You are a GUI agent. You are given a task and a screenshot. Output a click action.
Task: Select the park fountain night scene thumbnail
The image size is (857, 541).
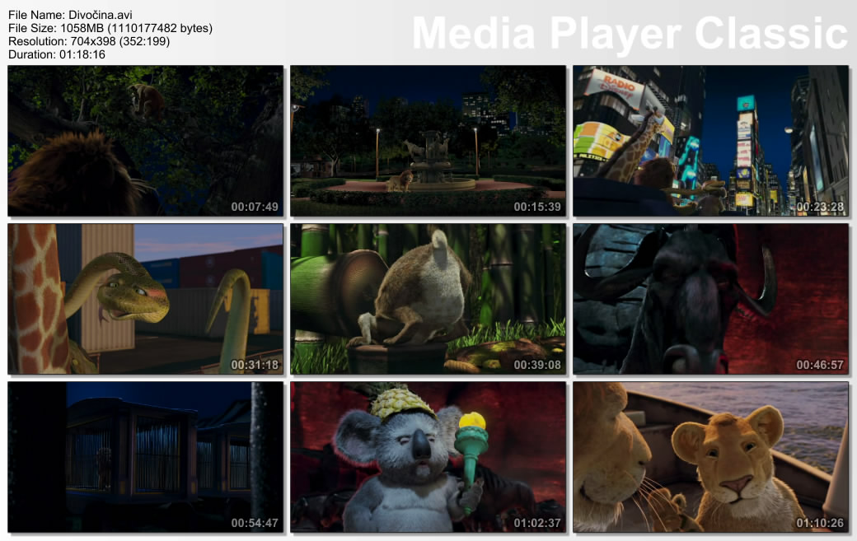coord(428,141)
